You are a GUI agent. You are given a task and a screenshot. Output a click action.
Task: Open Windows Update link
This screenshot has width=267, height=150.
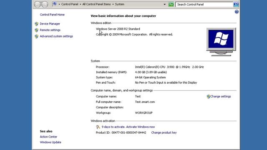50,142
